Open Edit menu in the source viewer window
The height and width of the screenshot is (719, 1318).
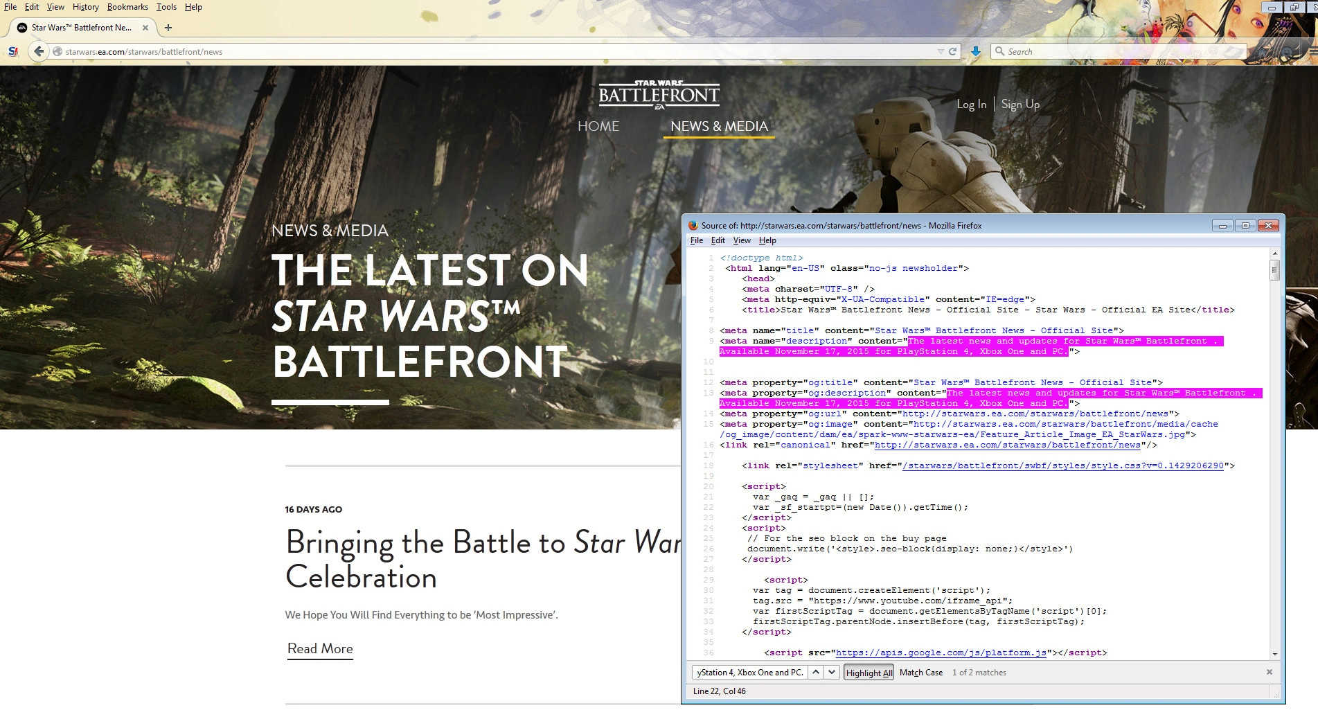tap(718, 240)
